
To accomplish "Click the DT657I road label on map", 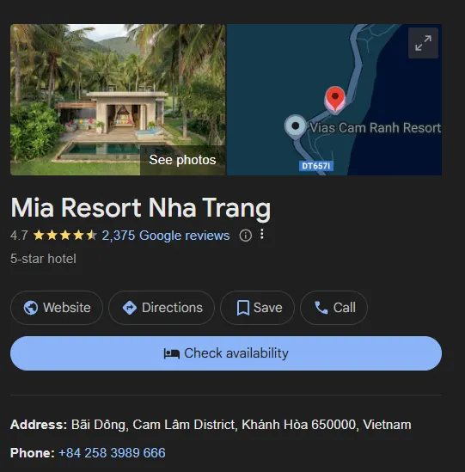I will point(316,166).
